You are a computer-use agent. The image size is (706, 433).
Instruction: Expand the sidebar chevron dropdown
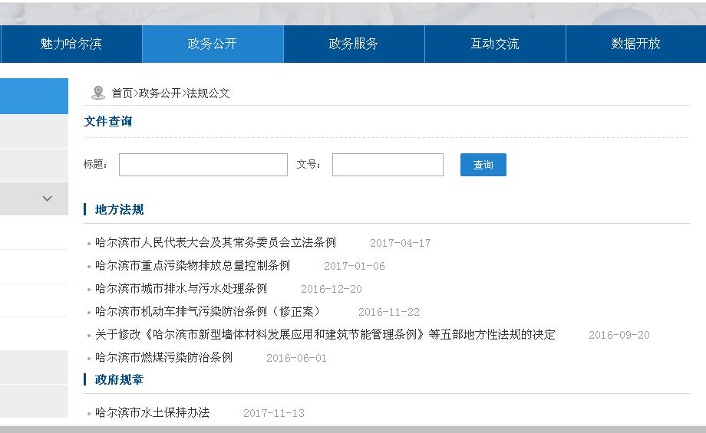click(48, 198)
